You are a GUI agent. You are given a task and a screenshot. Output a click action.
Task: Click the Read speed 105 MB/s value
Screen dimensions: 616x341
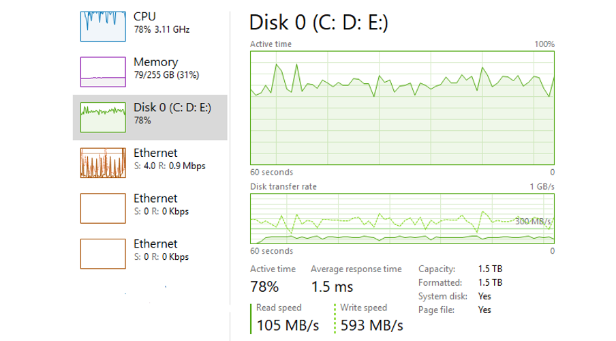click(x=288, y=325)
